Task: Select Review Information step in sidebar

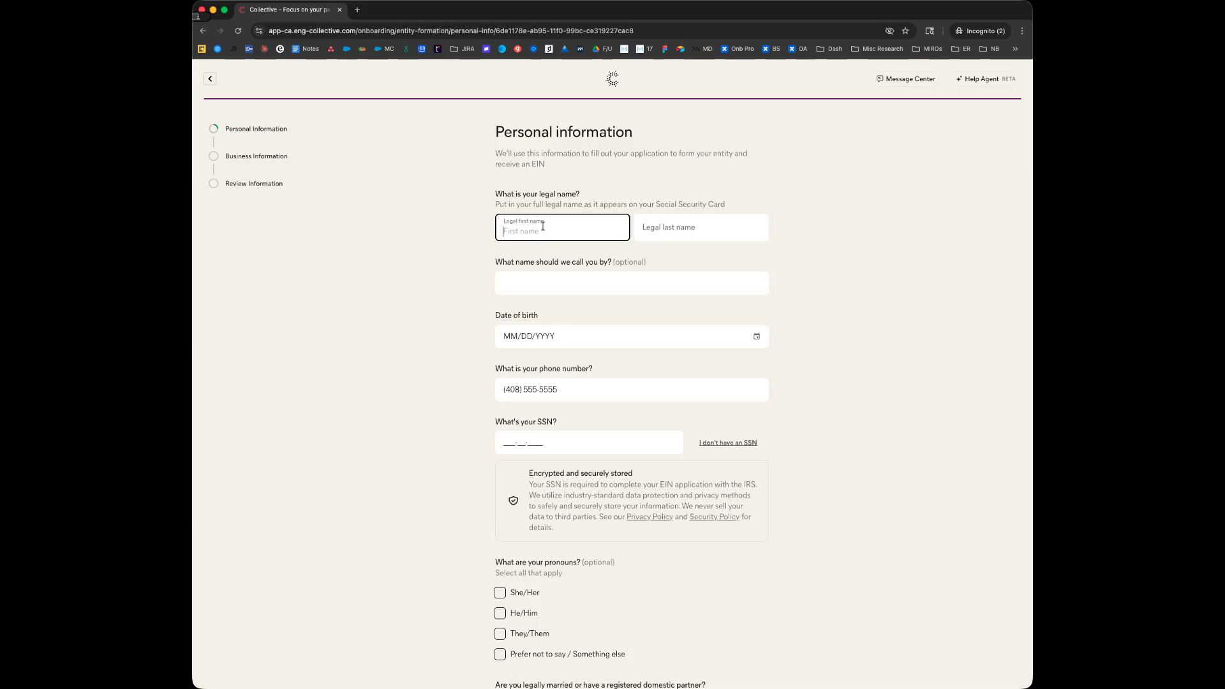Action: tap(253, 184)
